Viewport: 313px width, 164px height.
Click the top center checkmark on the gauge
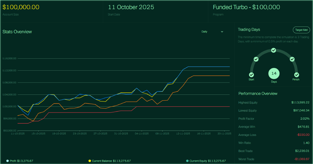(274, 50)
